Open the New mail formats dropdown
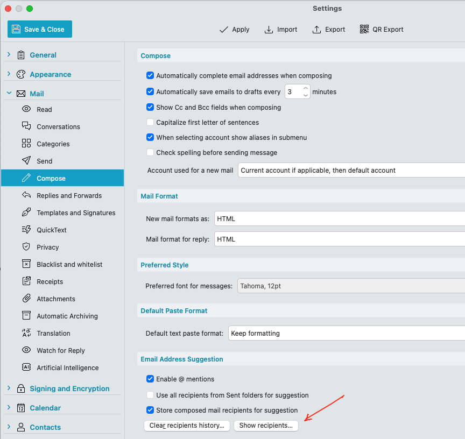The image size is (465, 439). [x=339, y=219]
